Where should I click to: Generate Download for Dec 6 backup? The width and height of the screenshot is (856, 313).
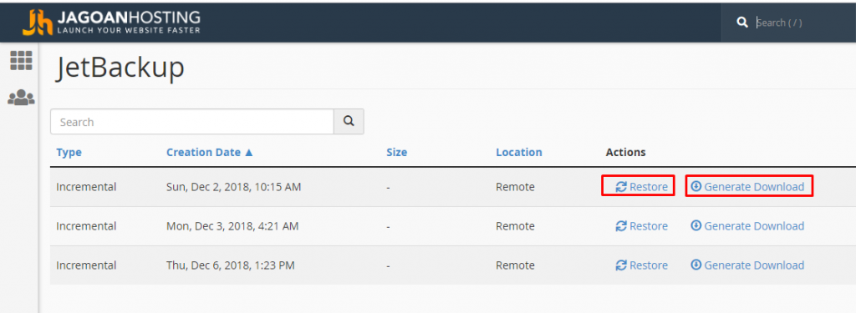pyautogui.click(x=747, y=265)
